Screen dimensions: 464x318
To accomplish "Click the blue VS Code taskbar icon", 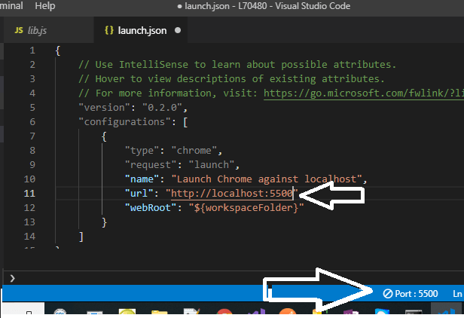I will (x=444, y=310).
